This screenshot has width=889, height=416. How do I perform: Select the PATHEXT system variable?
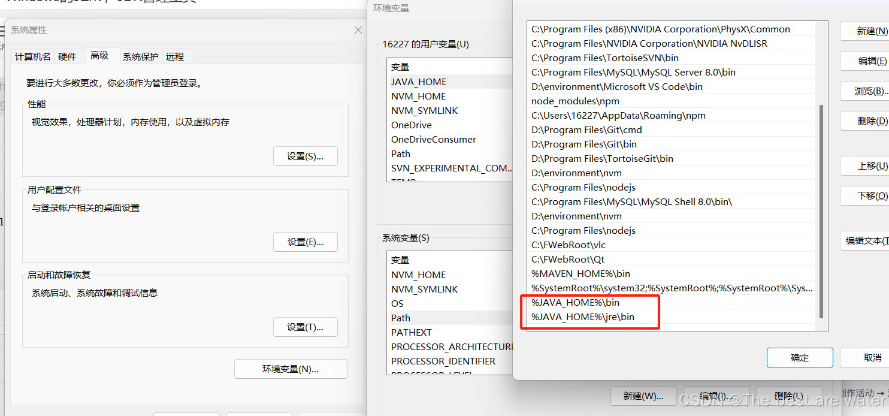[411, 332]
